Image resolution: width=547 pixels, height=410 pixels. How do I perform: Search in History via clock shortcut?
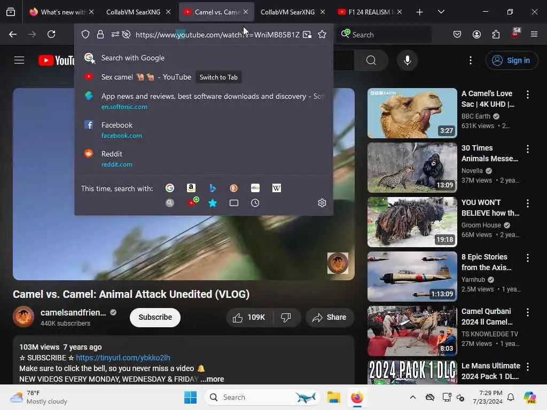(x=255, y=203)
